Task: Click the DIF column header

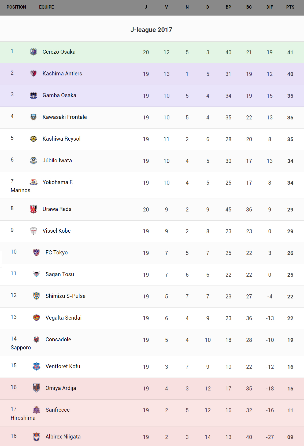Action: pyautogui.click(x=269, y=7)
